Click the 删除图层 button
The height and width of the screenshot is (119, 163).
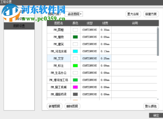coord(73,106)
